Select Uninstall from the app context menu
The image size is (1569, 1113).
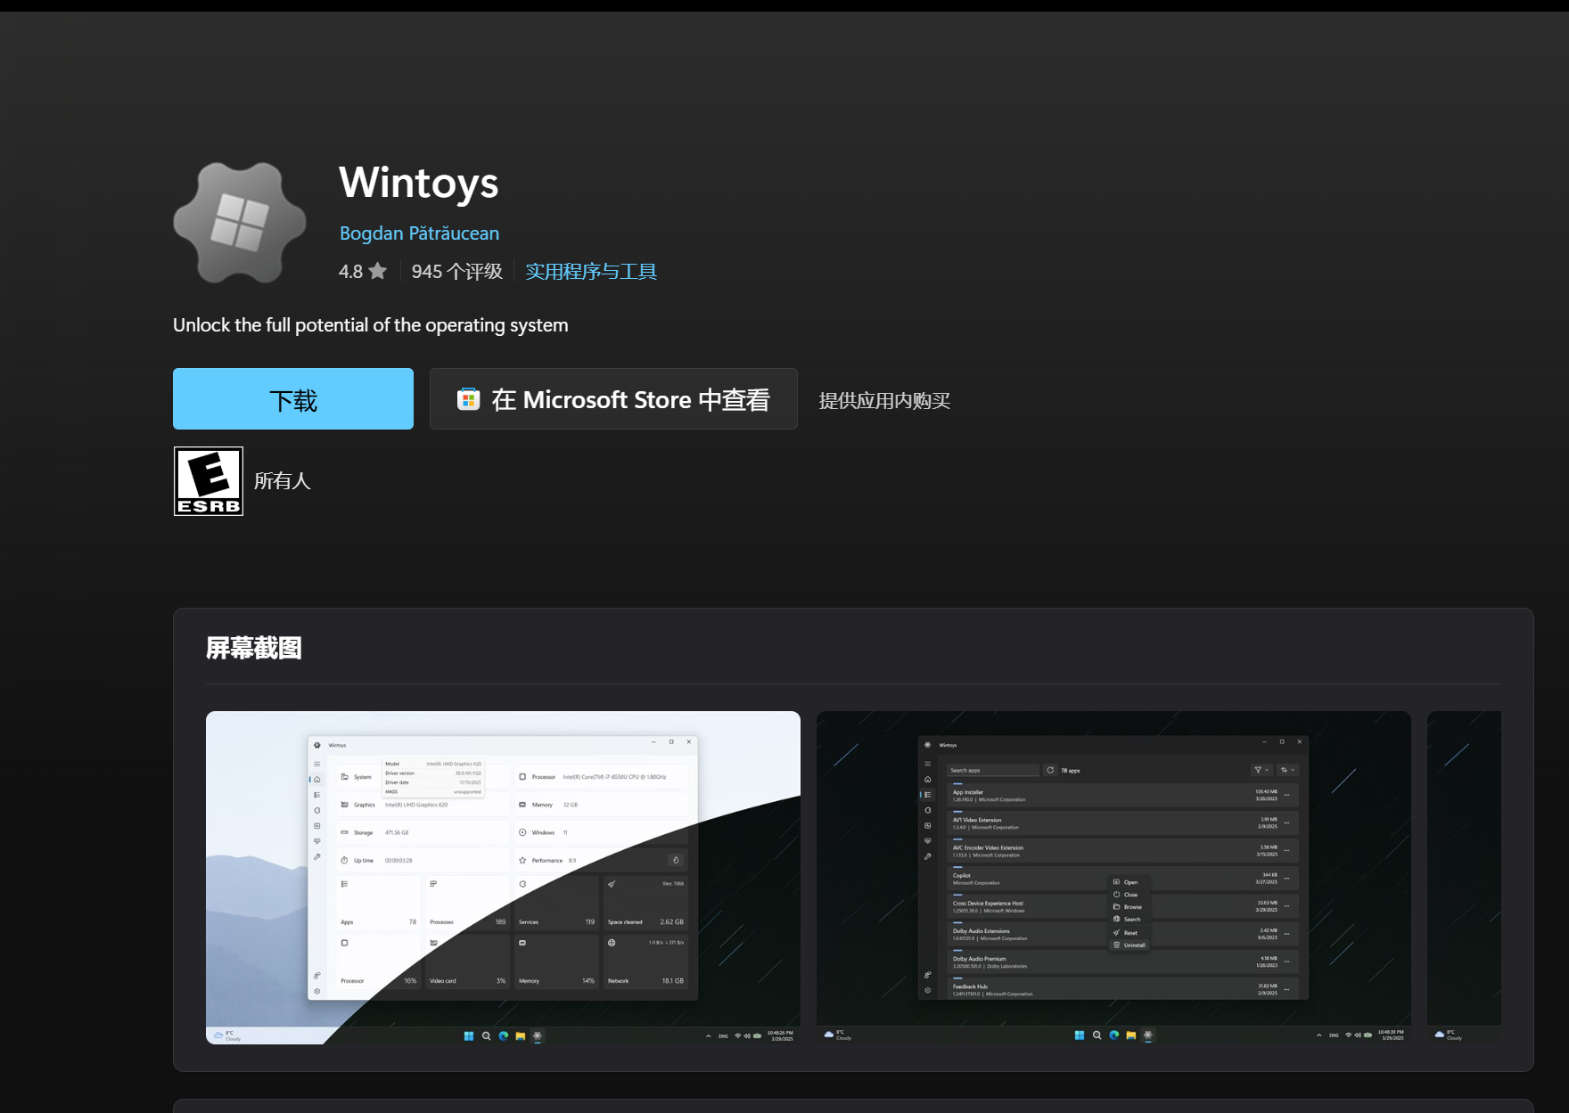point(1134,945)
